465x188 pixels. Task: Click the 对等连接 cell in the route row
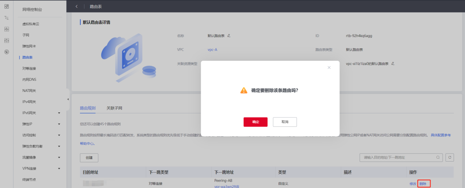[x=155, y=183]
